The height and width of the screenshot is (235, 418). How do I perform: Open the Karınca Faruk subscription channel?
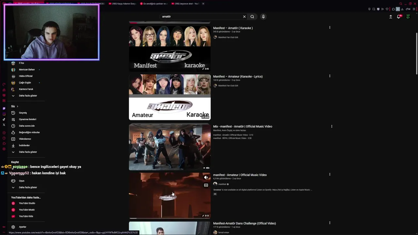tap(26, 89)
